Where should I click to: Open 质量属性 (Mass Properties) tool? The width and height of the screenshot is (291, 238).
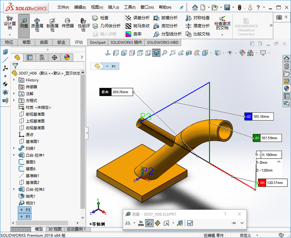coord(37,25)
